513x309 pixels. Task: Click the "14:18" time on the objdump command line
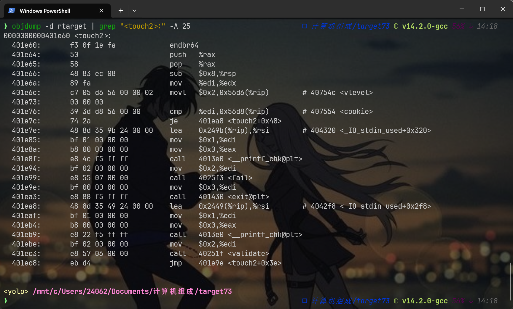point(487,26)
